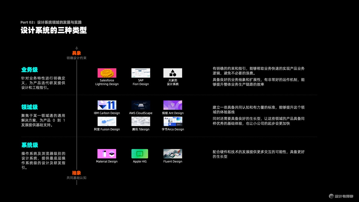Screen dimensions: 359x202
Task: Select the 设计系统的三种类型 title
Action: point(54,31)
